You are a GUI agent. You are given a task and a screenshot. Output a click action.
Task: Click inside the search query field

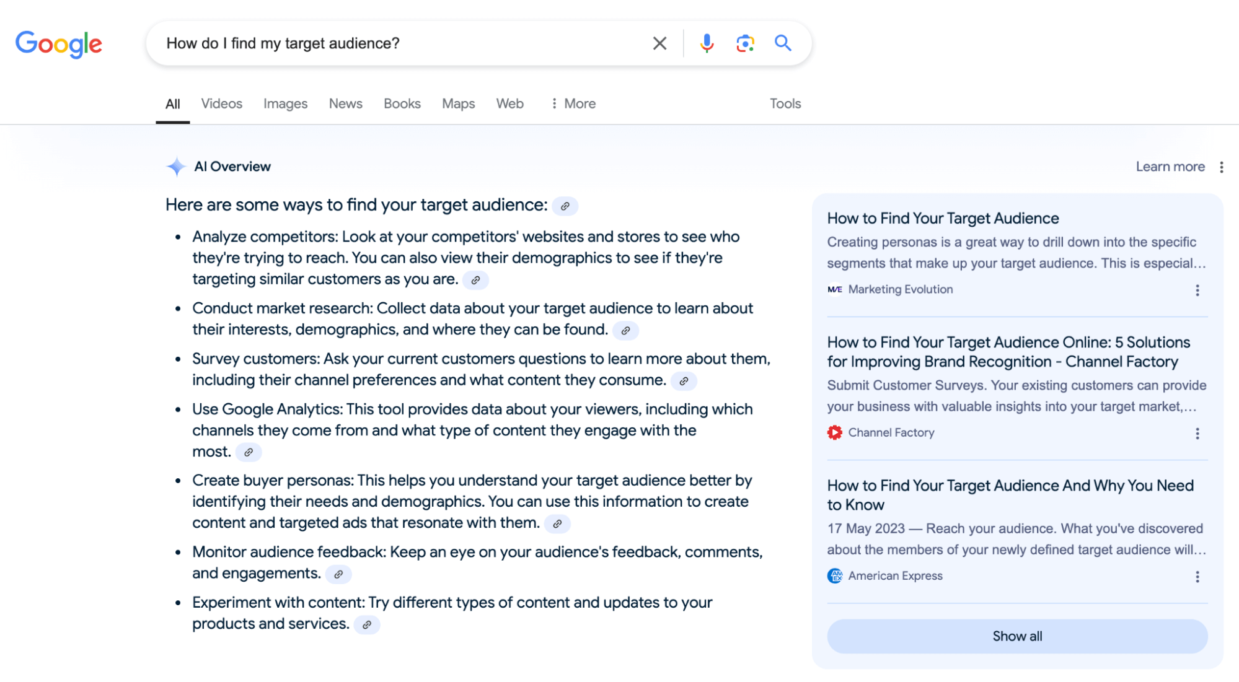click(x=397, y=43)
